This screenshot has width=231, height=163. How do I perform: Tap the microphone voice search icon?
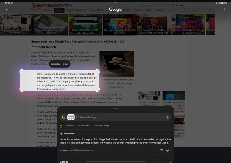pos(167,117)
